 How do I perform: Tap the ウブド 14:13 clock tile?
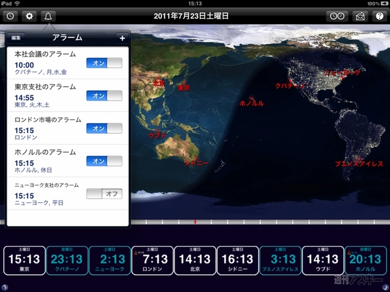click(x=323, y=260)
